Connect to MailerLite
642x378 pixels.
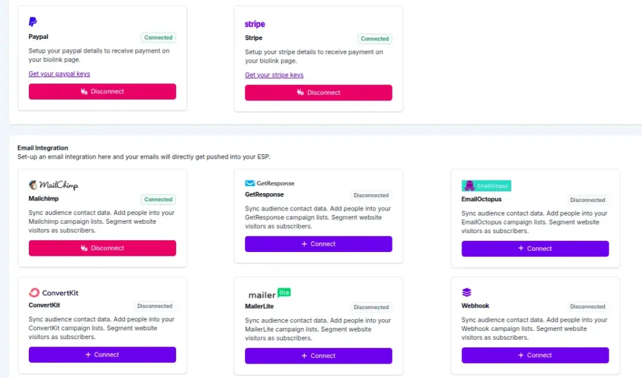coord(318,355)
